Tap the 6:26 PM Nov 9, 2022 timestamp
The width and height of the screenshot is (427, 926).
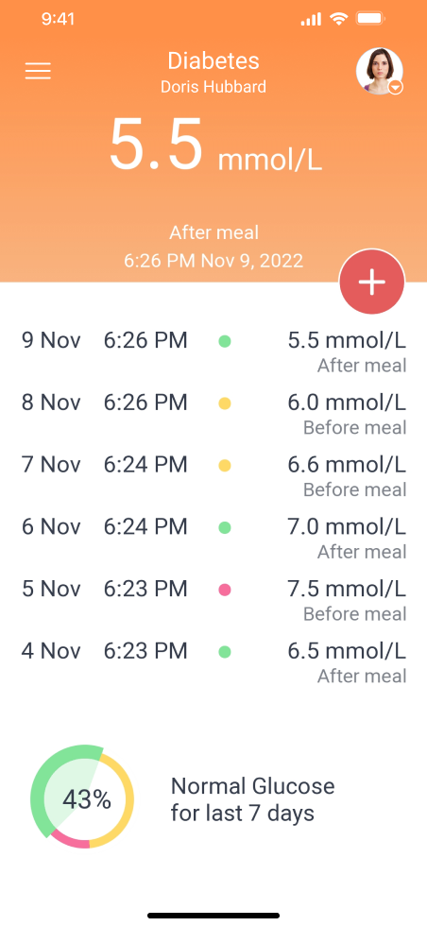coord(213,261)
